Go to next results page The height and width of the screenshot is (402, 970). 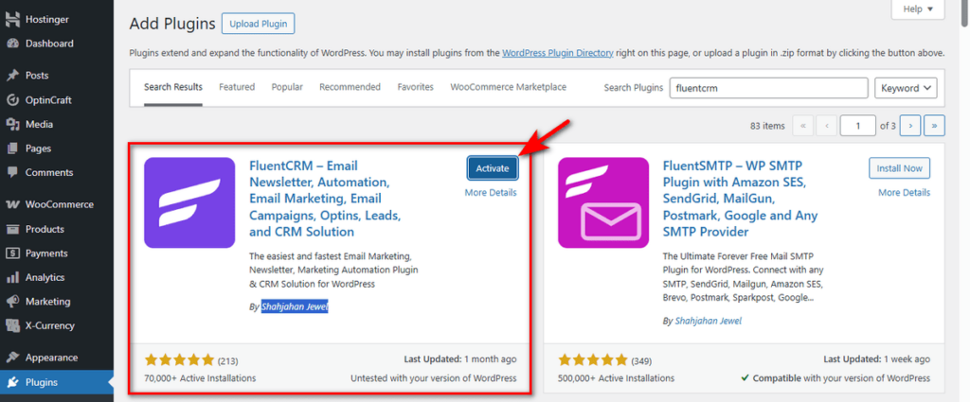[x=910, y=126]
